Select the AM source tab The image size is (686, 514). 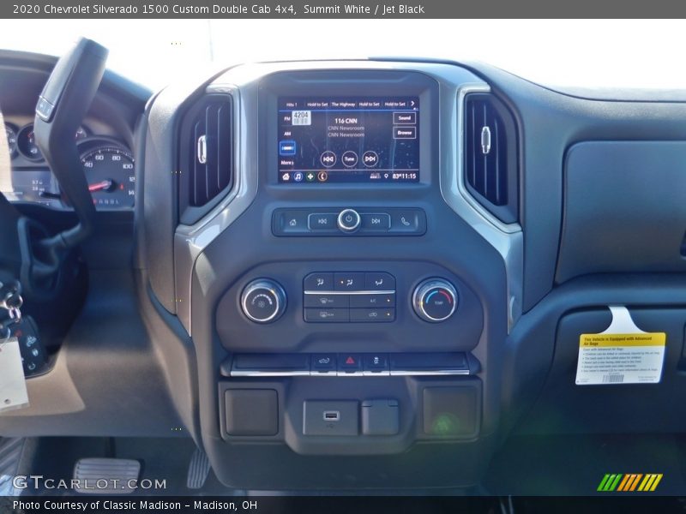[x=287, y=134]
